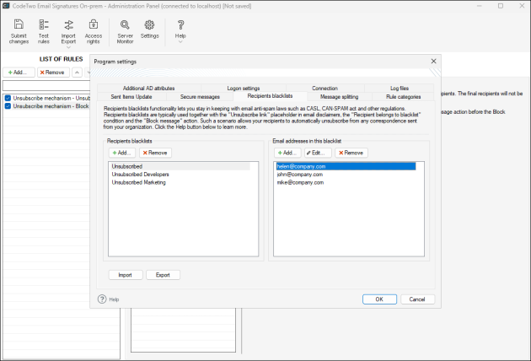Select the Unsubscribed blacklist
The image size is (531, 361).
point(180,166)
